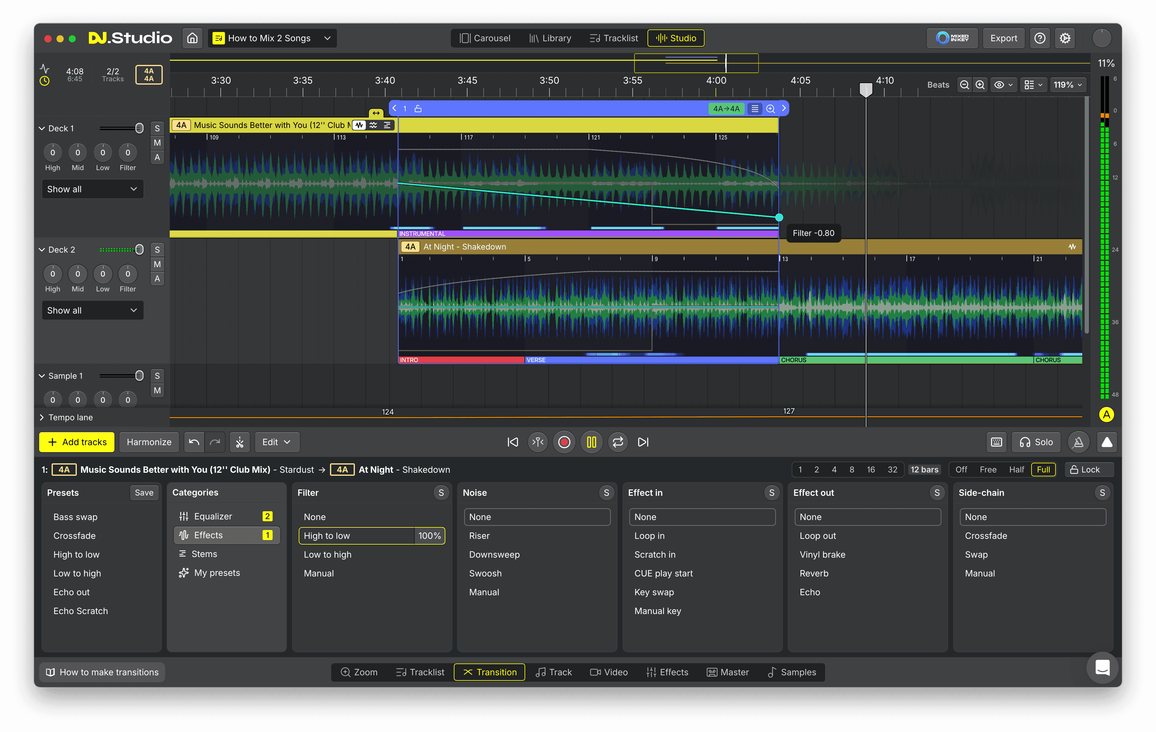The image size is (1156, 732).
Task: Open the eye visibility options dropdown
Action: (x=1003, y=85)
